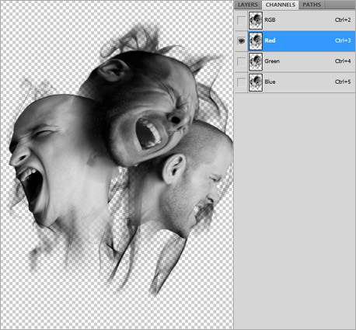The image size is (356, 330).
Task: Select the Green channel by its name
Action: tap(272, 61)
